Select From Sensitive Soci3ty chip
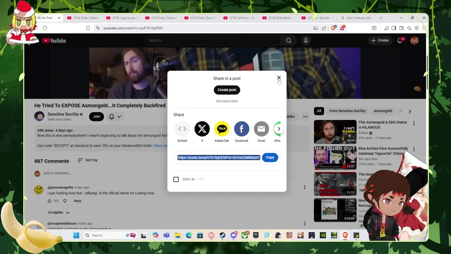Screen dimensions: 451x254 [347, 111]
